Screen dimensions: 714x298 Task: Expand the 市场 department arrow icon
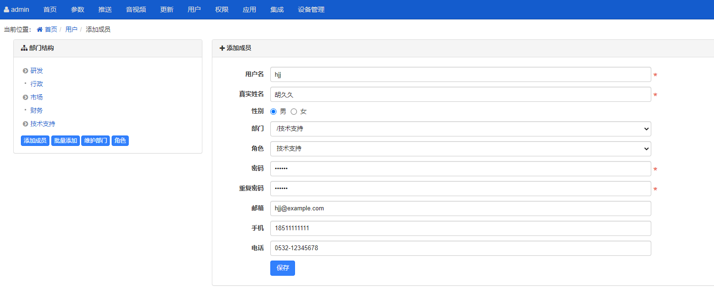coord(25,97)
